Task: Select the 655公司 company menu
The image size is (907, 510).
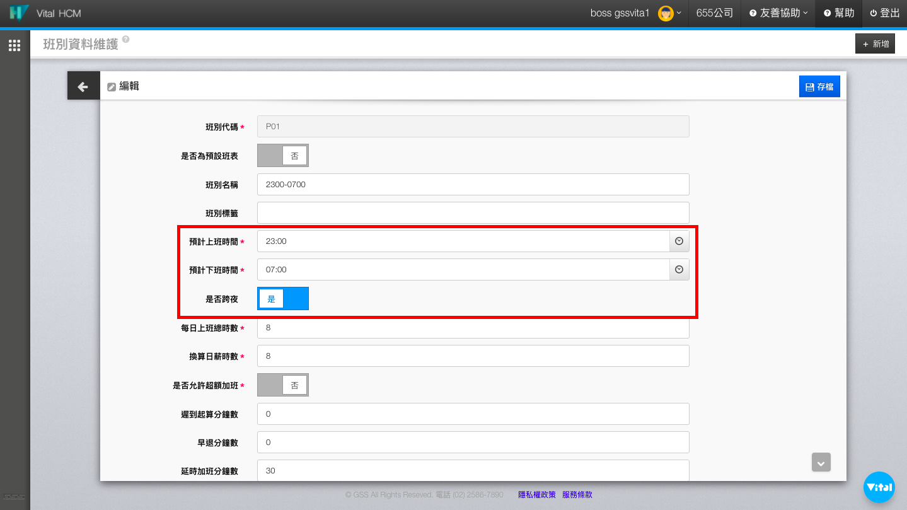Action: [714, 13]
